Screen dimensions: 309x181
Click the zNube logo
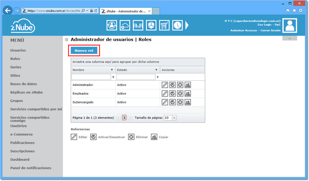[x=23, y=26]
